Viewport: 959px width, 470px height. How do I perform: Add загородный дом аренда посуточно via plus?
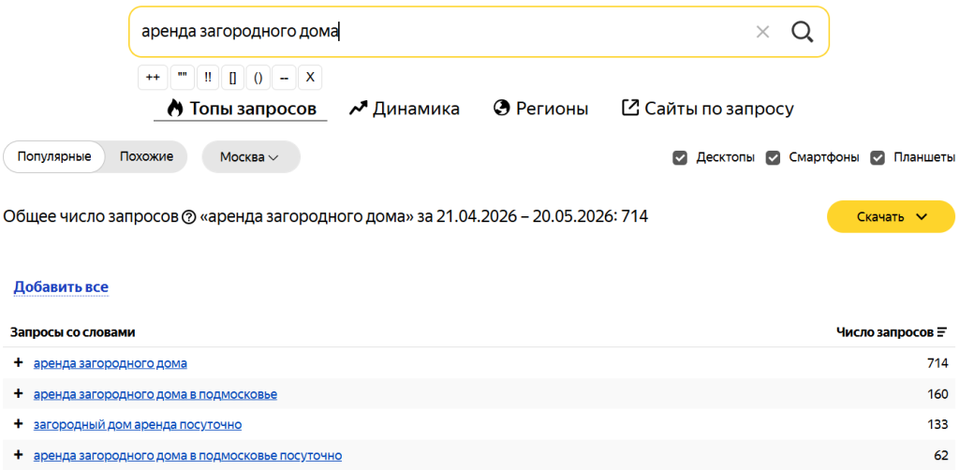point(19,424)
